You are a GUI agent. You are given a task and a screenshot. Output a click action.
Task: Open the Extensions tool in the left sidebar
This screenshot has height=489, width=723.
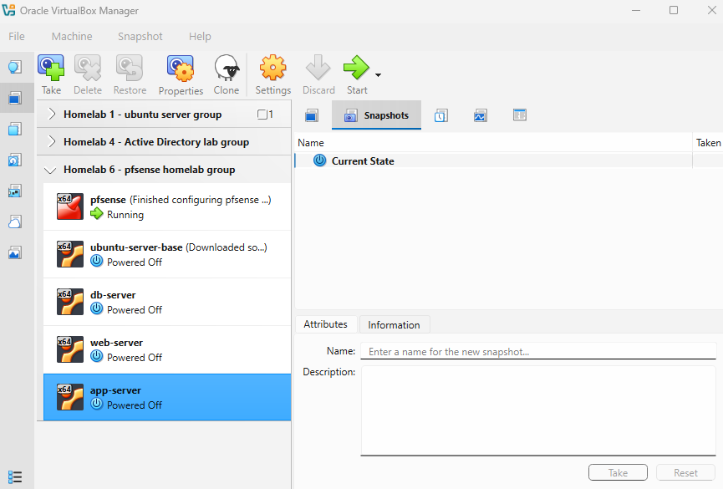point(15,129)
